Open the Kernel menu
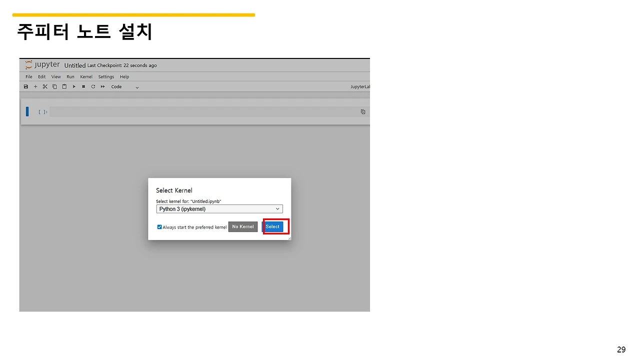Viewport: 640px width, 360px height. (86, 76)
